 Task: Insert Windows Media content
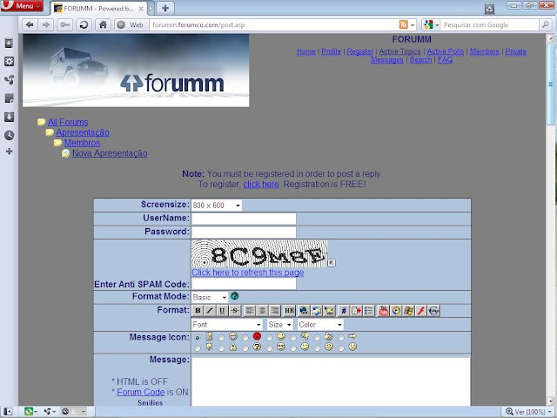(x=408, y=311)
